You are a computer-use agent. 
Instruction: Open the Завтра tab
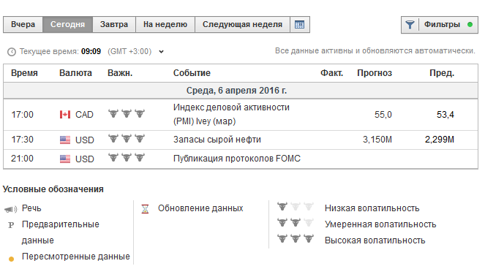coord(114,24)
